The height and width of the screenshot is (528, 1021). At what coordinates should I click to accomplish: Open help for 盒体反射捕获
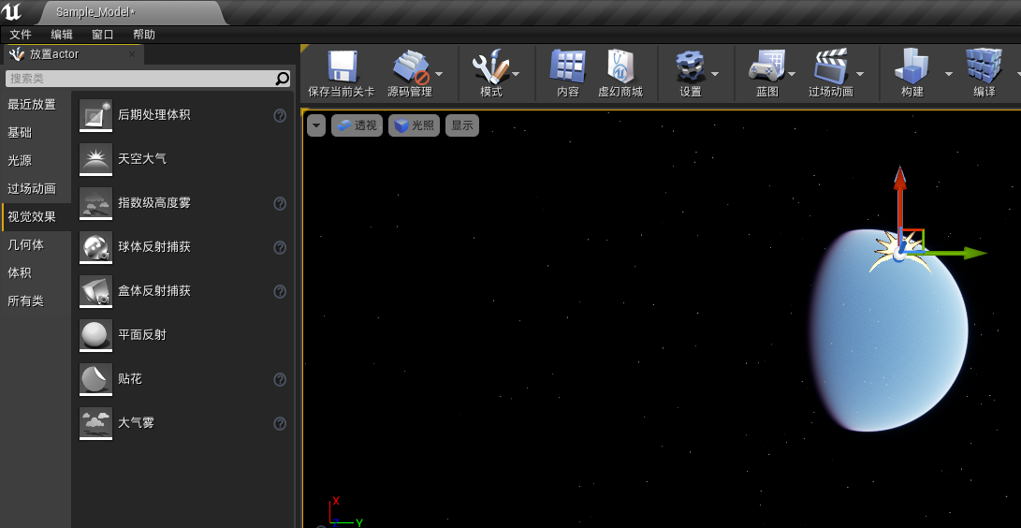coord(280,292)
